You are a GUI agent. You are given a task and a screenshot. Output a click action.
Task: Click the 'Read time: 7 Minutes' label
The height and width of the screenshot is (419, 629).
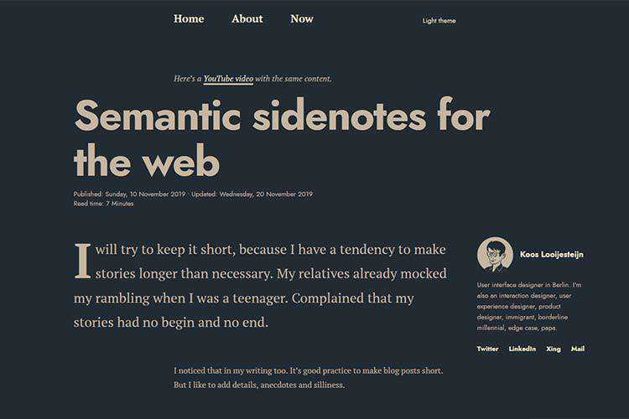pos(103,204)
